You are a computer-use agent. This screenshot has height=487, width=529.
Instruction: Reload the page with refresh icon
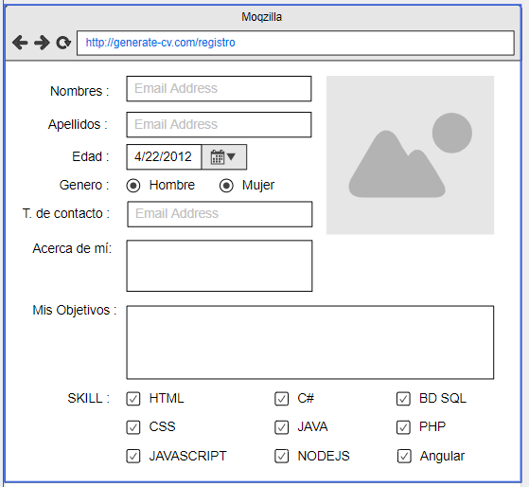63,43
